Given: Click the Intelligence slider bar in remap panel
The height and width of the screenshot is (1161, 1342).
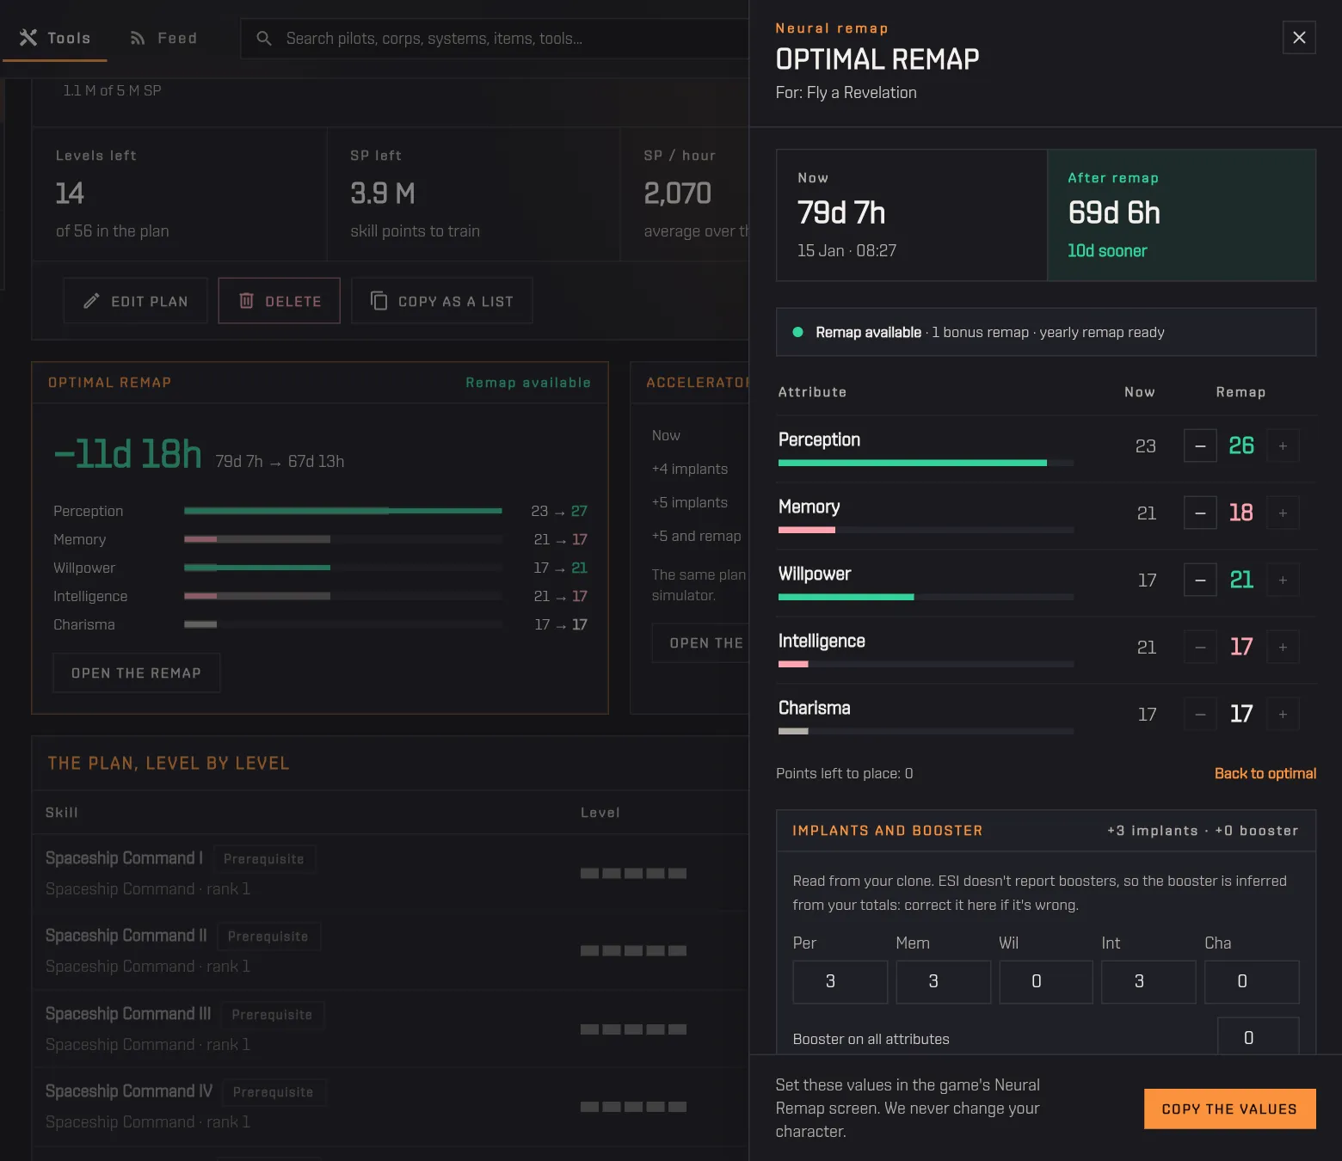Looking at the screenshot, I should (x=926, y=664).
